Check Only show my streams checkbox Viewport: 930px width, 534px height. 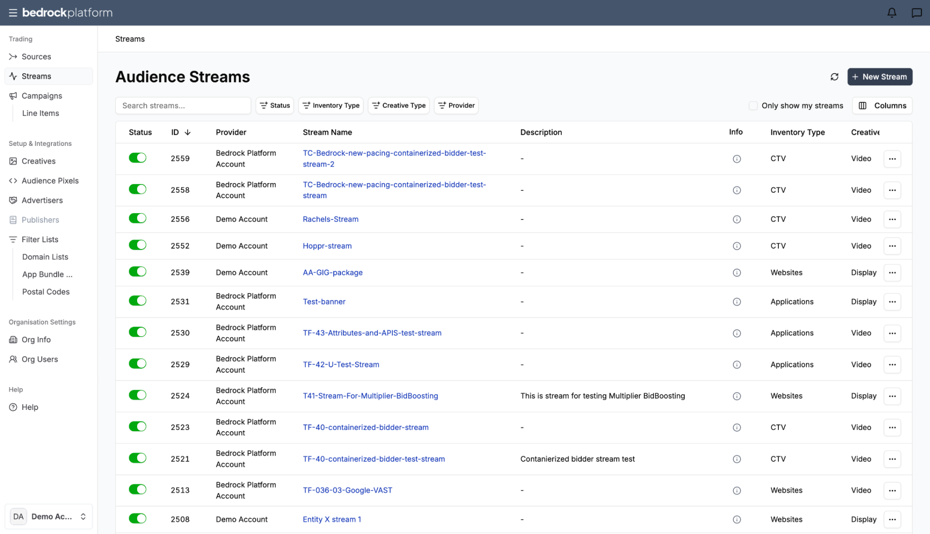click(x=753, y=106)
